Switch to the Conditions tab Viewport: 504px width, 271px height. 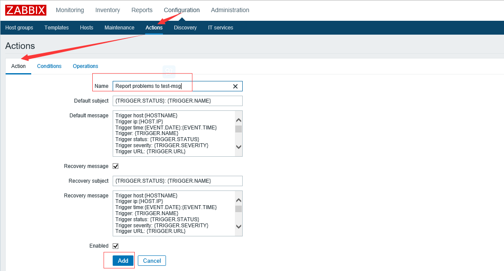(x=49, y=66)
